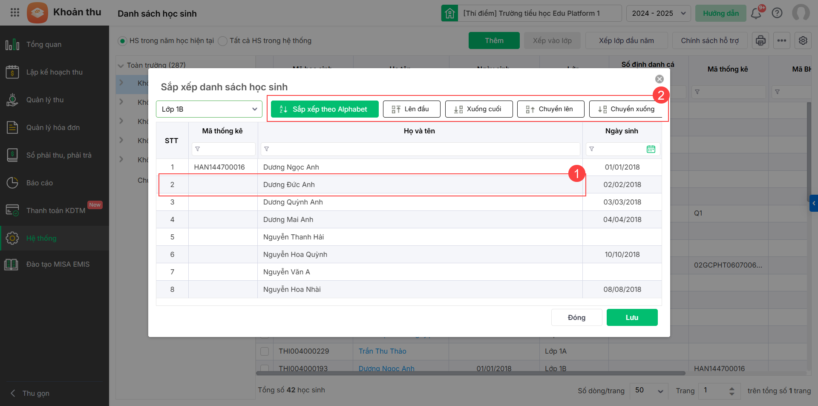Go to Quản lý hóa đơn menu
Viewport: 818px width, 406px height.
click(53, 127)
